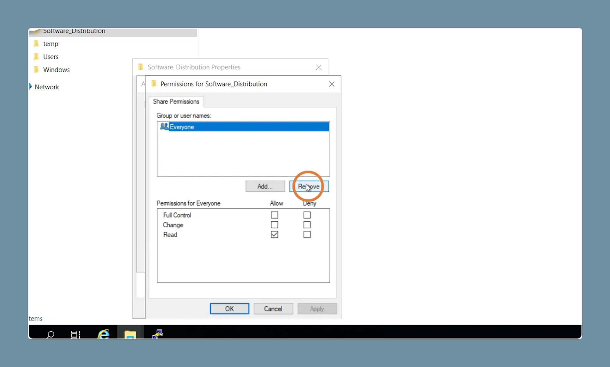610x367 pixels.
Task: Check Deny for Full Control
Action: [x=307, y=215]
